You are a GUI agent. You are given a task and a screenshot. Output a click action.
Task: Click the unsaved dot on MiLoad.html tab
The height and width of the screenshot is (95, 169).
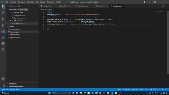tap(107, 6)
